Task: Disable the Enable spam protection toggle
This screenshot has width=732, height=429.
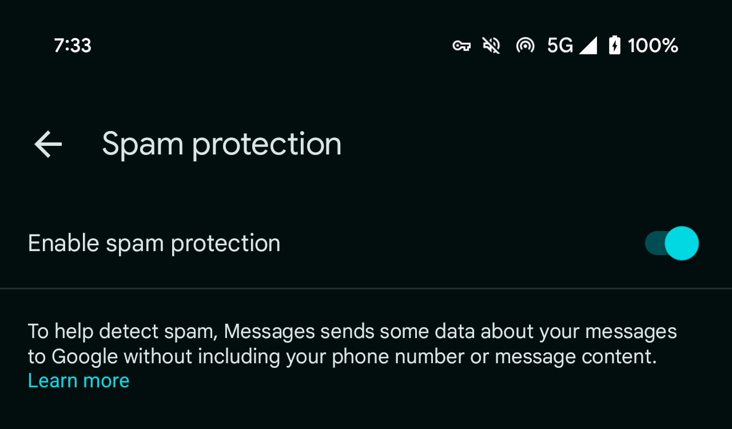Action: coord(672,243)
